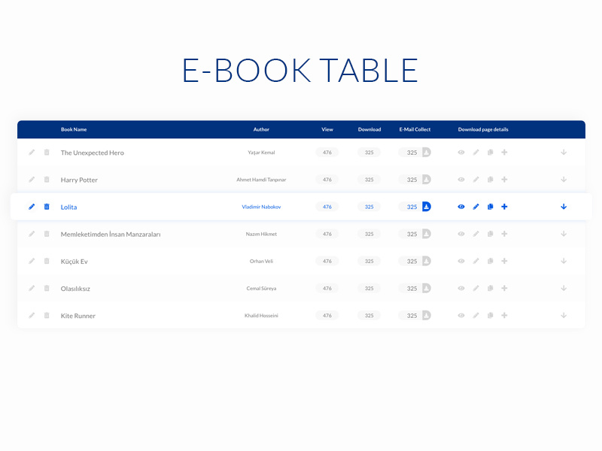Click the 325 Download badge in Lolita's row

tap(369, 207)
